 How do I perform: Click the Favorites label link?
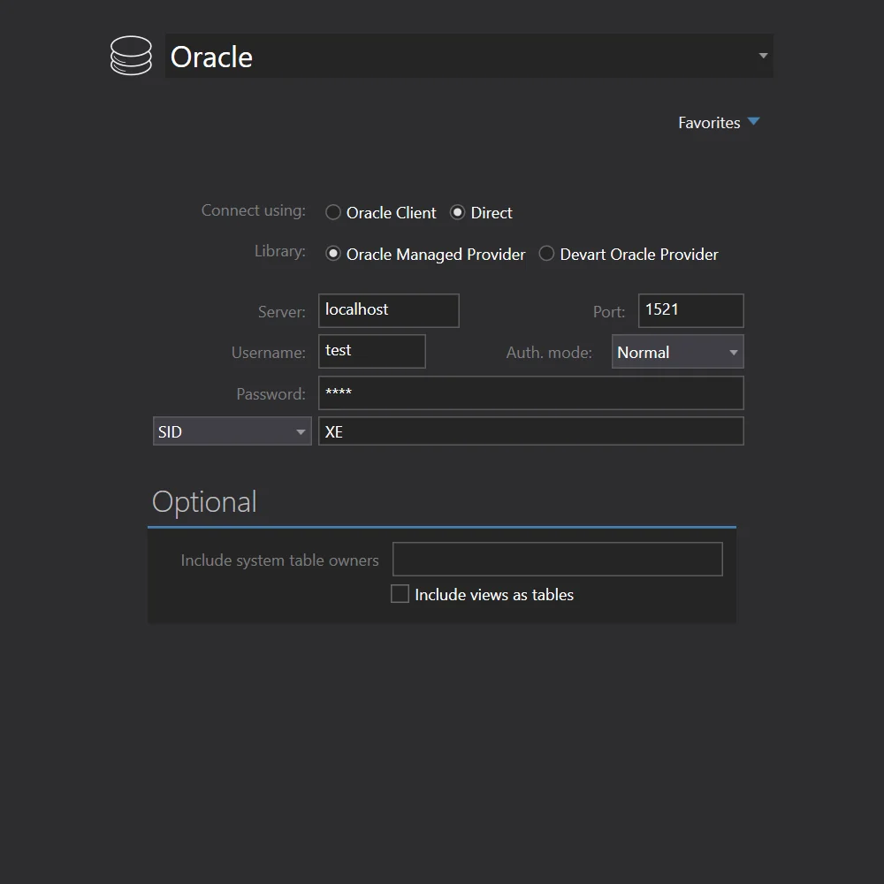point(709,122)
